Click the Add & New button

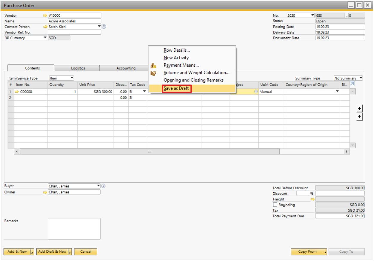pos(17,252)
